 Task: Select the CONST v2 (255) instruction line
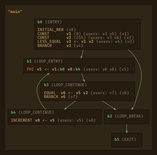[x=86, y=38]
